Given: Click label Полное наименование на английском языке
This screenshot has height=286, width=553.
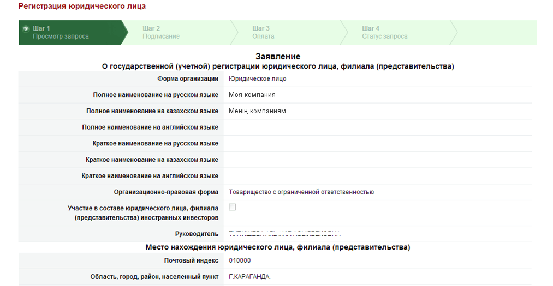Looking at the screenshot, I should (150, 127).
